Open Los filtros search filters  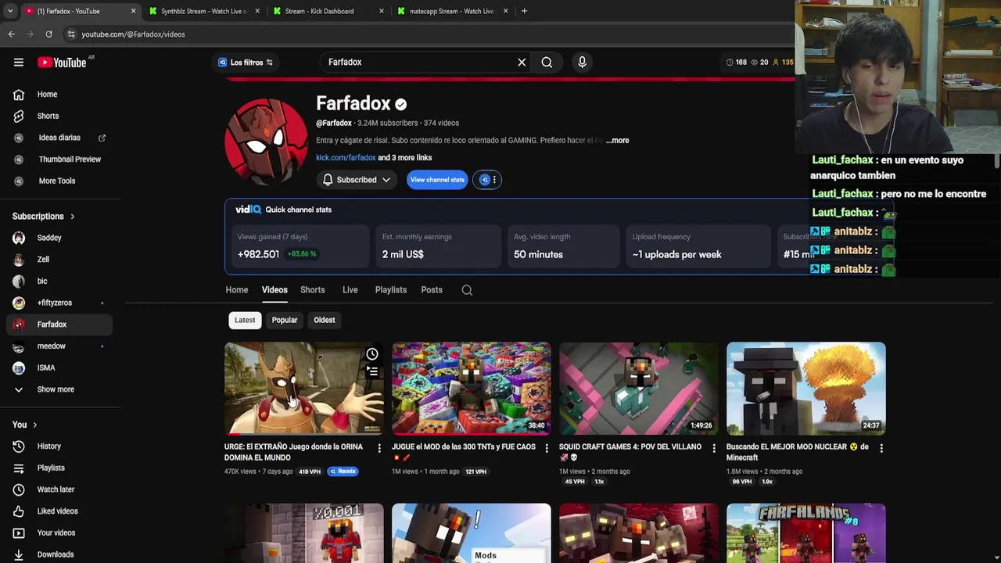[246, 63]
